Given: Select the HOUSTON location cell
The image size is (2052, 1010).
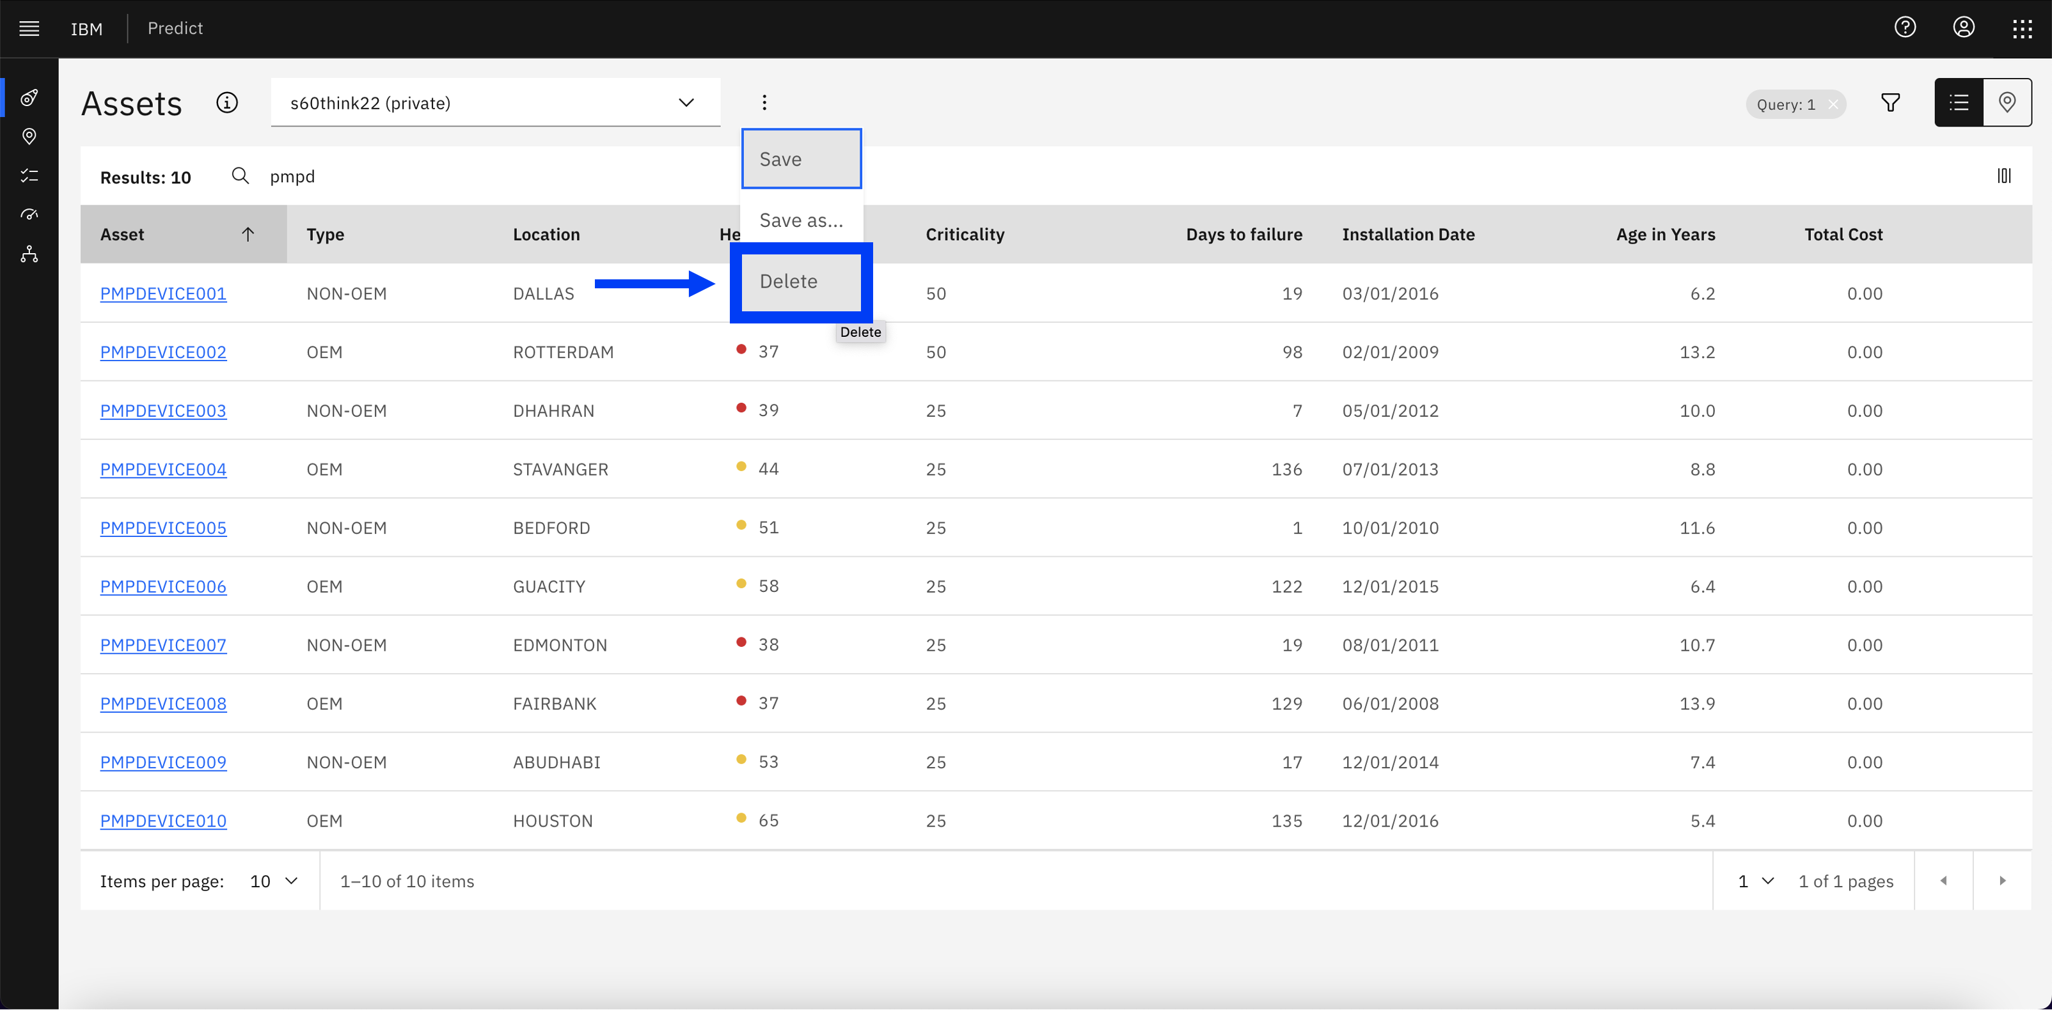Looking at the screenshot, I should click(553, 821).
